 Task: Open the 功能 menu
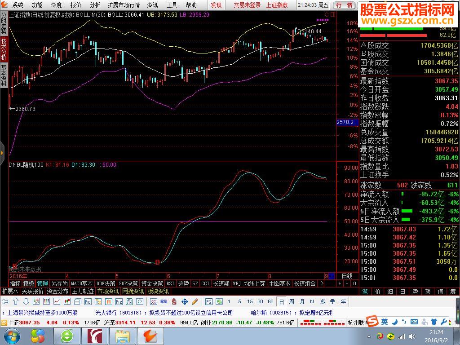tap(37, 5)
